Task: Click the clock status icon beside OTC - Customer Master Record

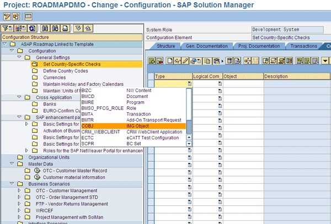Action: pyautogui.click(x=37, y=171)
